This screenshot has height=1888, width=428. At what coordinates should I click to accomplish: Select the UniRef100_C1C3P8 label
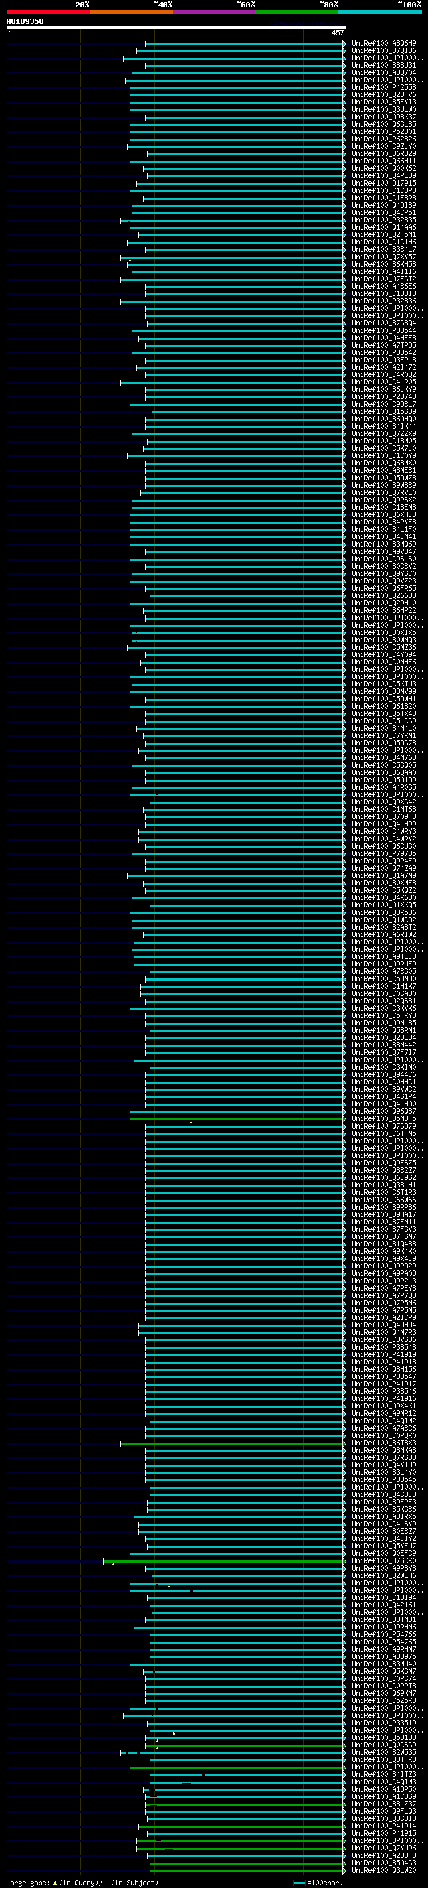pos(383,191)
